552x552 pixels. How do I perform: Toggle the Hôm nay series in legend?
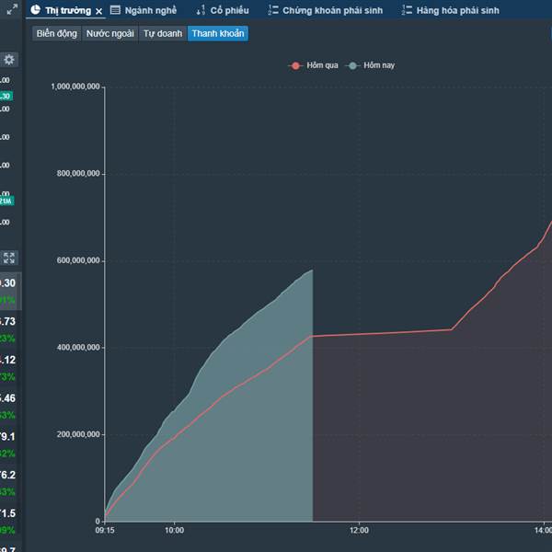point(378,65)
